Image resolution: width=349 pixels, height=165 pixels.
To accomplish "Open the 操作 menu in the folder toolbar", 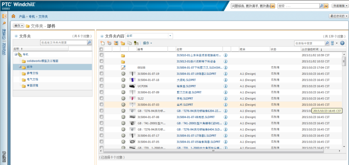I will coord(147,43).
